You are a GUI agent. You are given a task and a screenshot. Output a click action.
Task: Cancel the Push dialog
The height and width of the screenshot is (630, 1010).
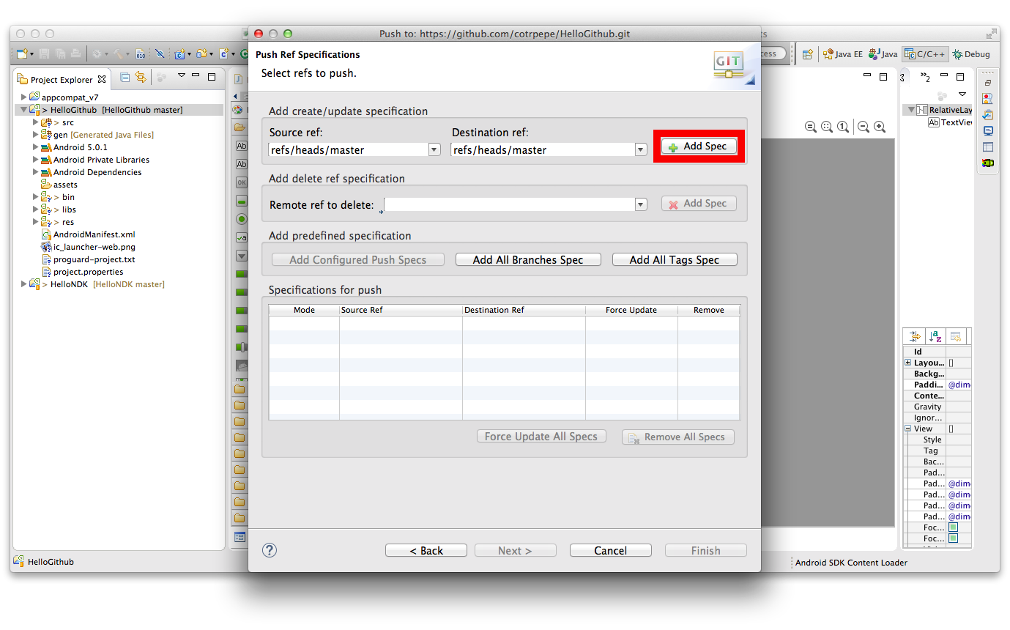click(610, 550)
